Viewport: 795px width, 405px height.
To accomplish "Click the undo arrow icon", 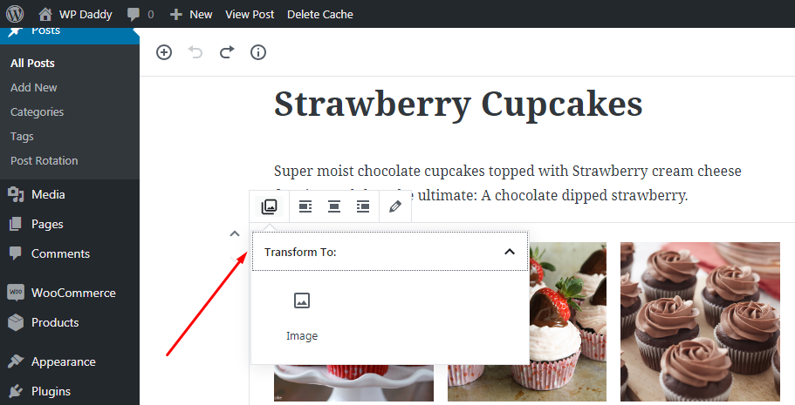I will click(x=195, y=52).
